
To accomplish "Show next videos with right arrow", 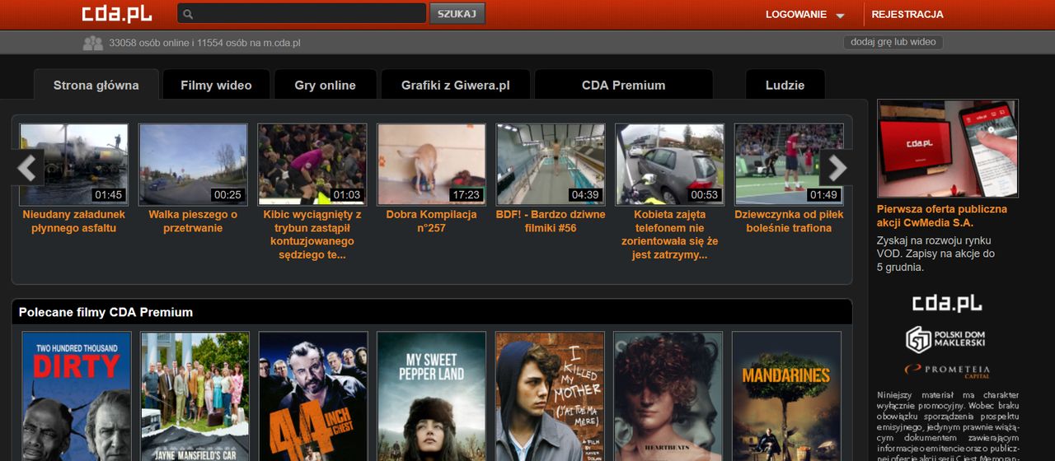I will tap(837, 168).
